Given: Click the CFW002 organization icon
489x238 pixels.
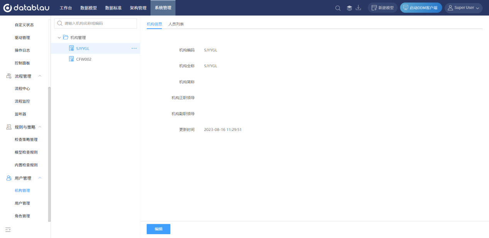Looking at the screenshot, I should pyautogui.click(x=71, y=59).
